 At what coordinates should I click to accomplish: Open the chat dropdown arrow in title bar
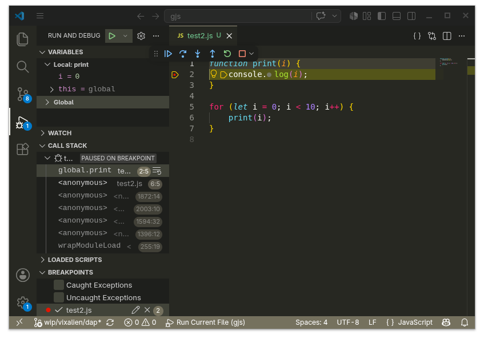tap(334, 16)
